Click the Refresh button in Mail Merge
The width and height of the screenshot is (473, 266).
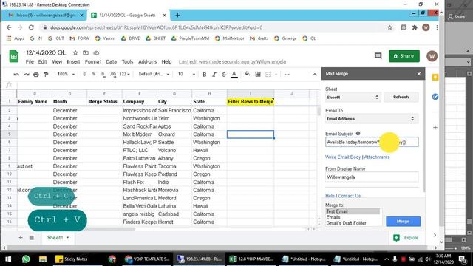click(x=401, y=97)
